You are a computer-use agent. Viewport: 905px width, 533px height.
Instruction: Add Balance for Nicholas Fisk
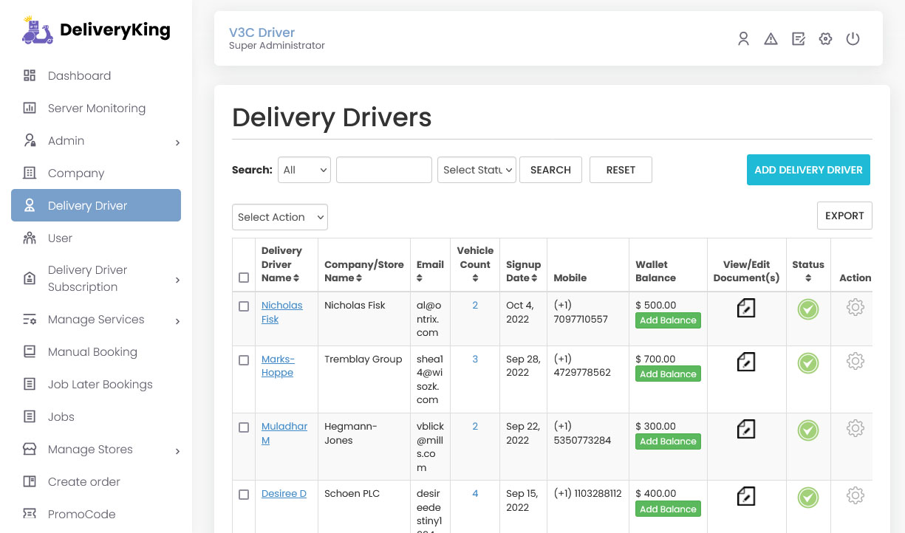668,320
